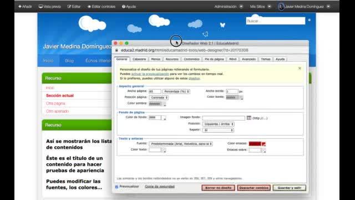Expand the Posición página dropdown

click(159, 98)
